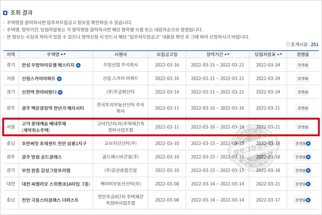Click the 모집공고일 column header
This screenshot has height=215, width=322.
pos(167,54)
